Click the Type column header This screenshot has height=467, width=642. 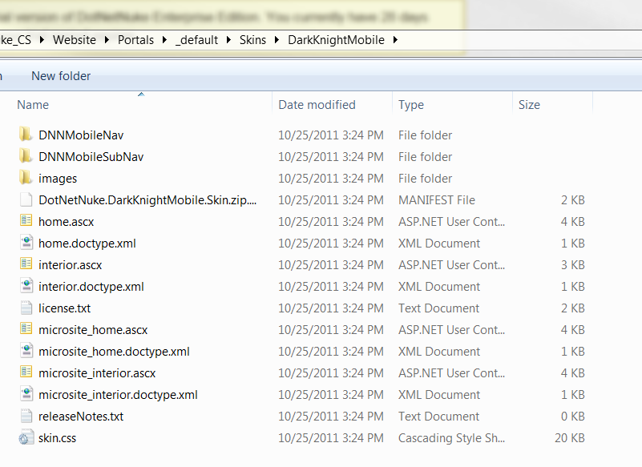[x=411, y=105]
